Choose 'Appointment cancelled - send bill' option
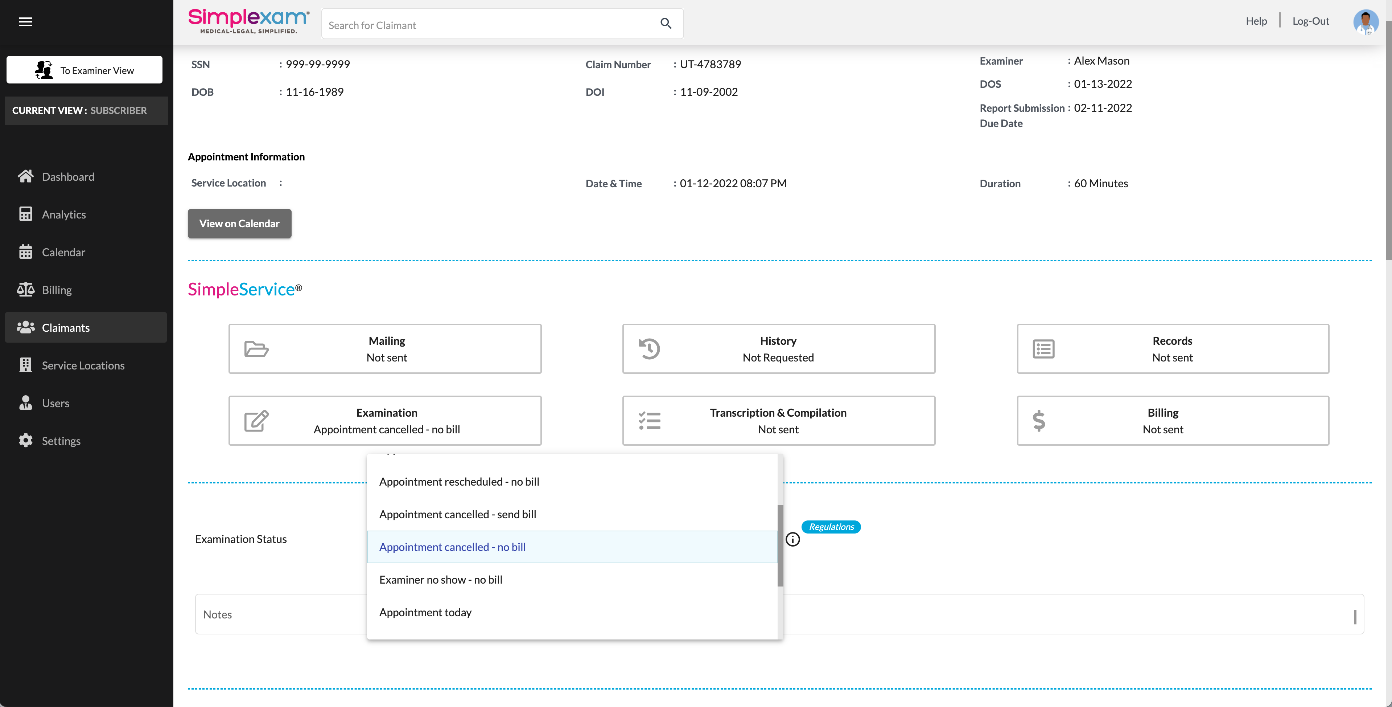 (457, 514)
